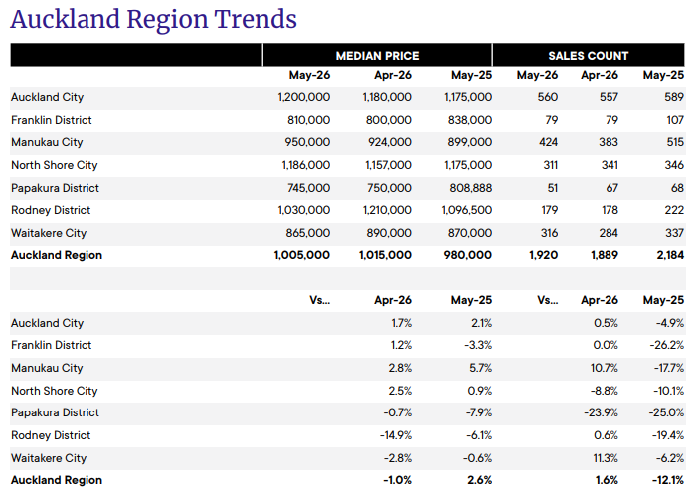
Task: Select North Shore City 2.5% price change
Action: pos(400,391)
